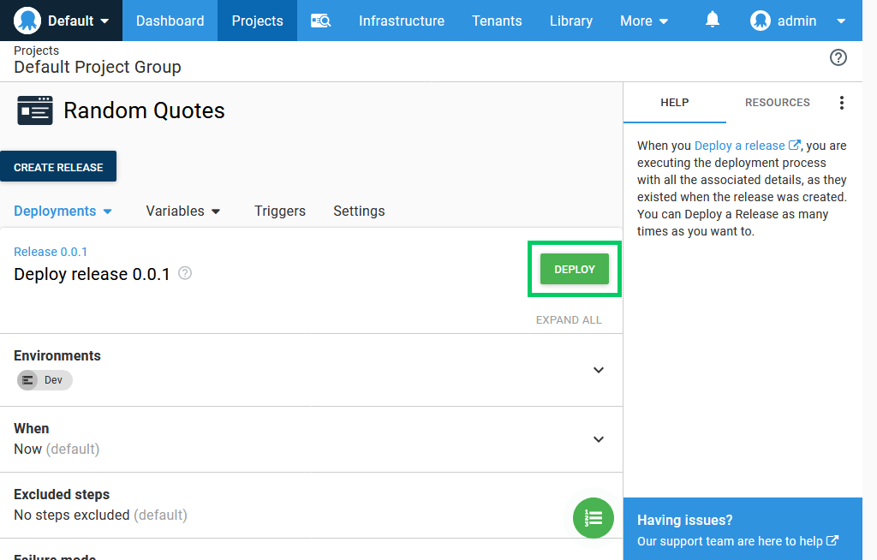
Task: Click the green task list floating button
Action: tap(593, 518)
